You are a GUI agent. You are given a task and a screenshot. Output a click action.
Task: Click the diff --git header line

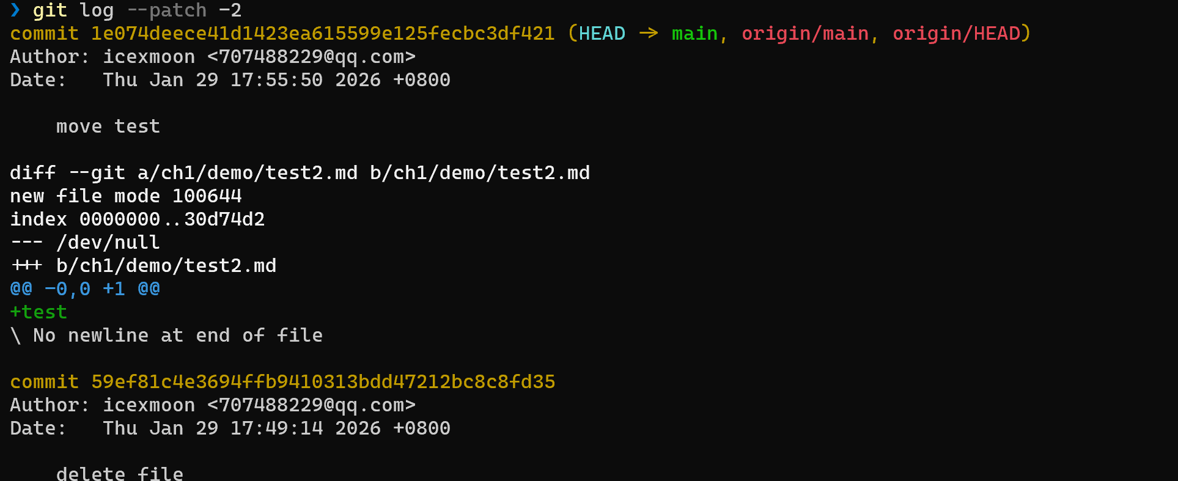[x=300, y=173]
